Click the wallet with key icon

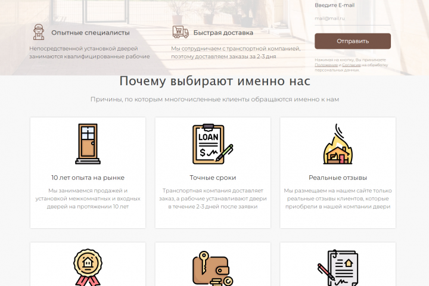213,268
